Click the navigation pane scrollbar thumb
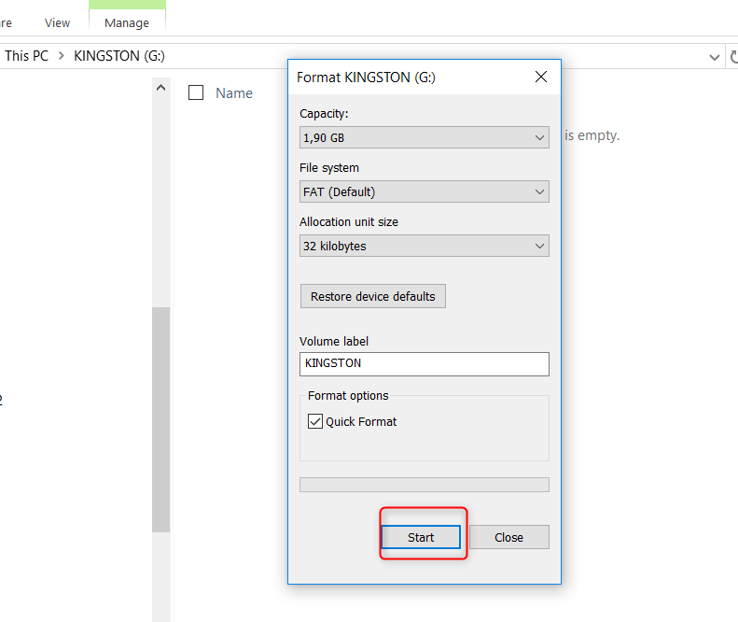 pos(160,420)
